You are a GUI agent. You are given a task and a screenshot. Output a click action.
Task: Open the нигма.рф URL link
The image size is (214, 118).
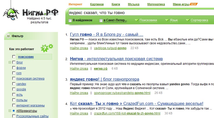101,69
